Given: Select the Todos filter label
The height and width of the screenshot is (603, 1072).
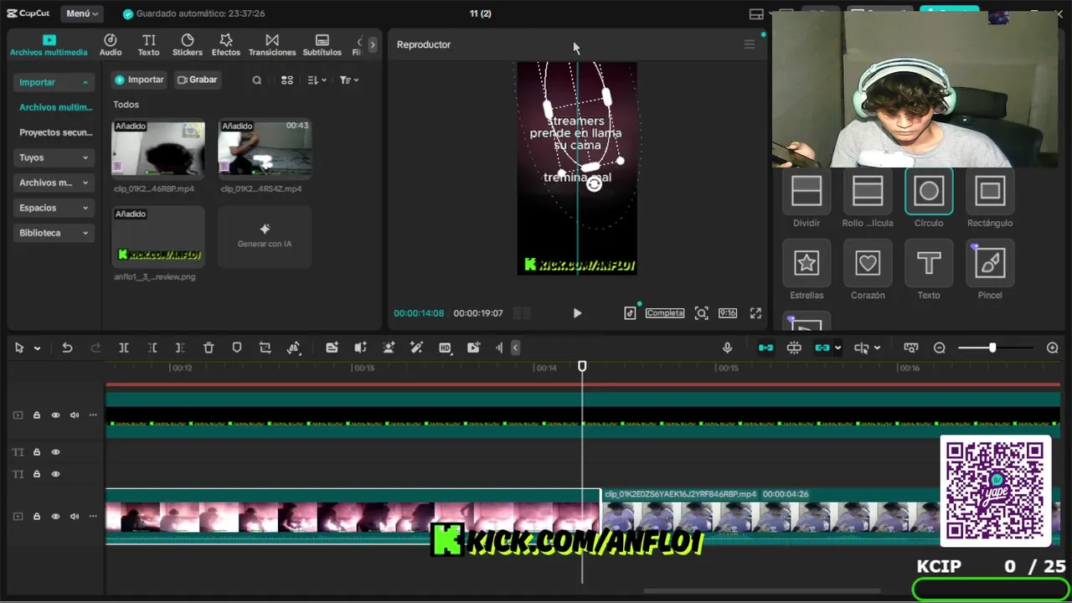Looking at the screenshot, I should pyautogui.click(x=126, y=105).
